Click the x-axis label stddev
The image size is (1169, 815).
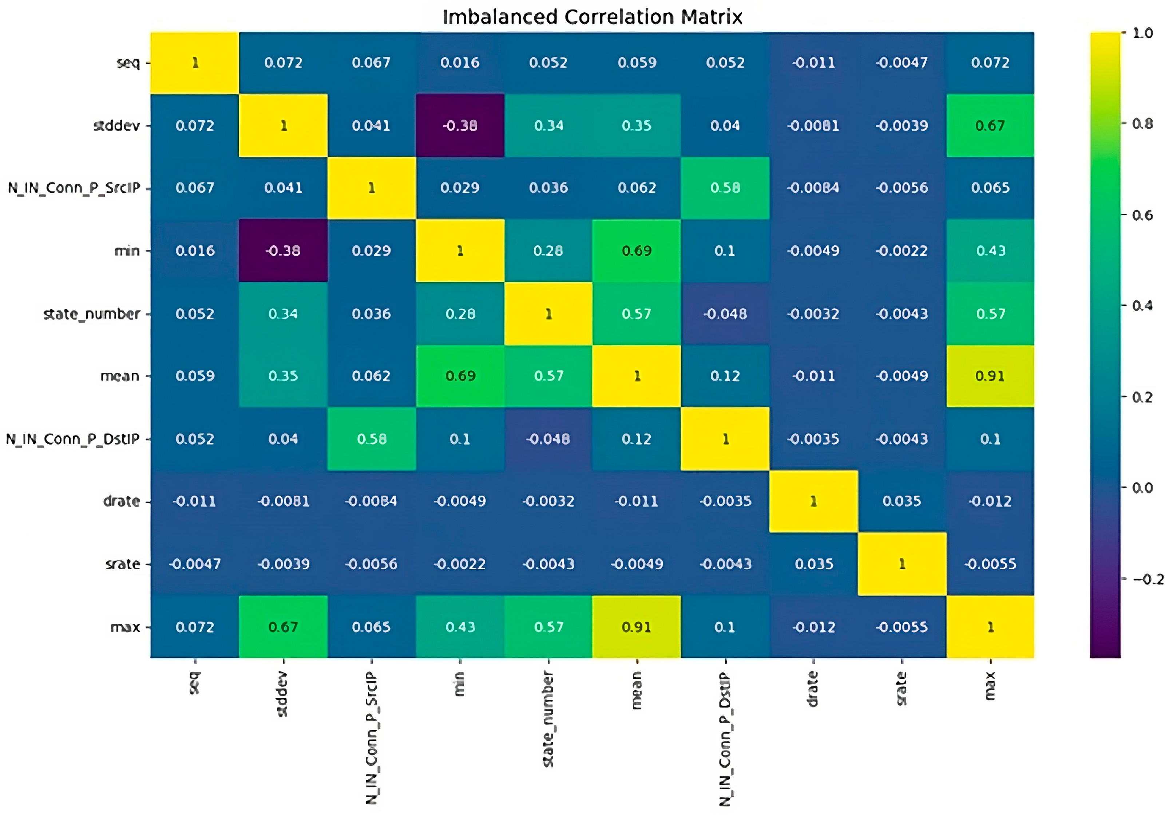(283, 694)
